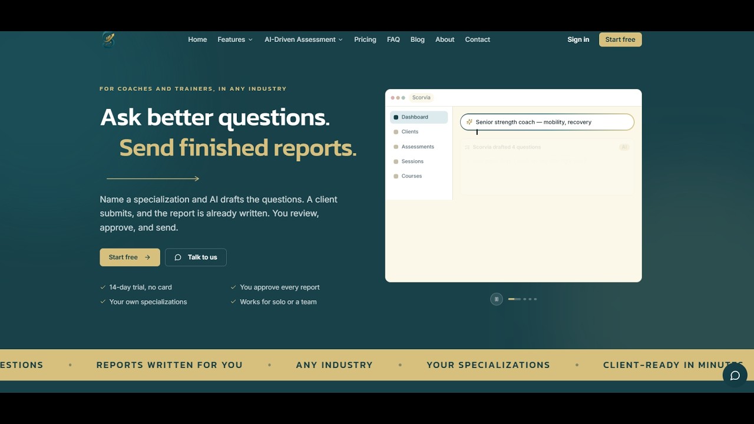Click the arrow icon in Start free button
The image size is (754, 424).
tap(147, 257)
